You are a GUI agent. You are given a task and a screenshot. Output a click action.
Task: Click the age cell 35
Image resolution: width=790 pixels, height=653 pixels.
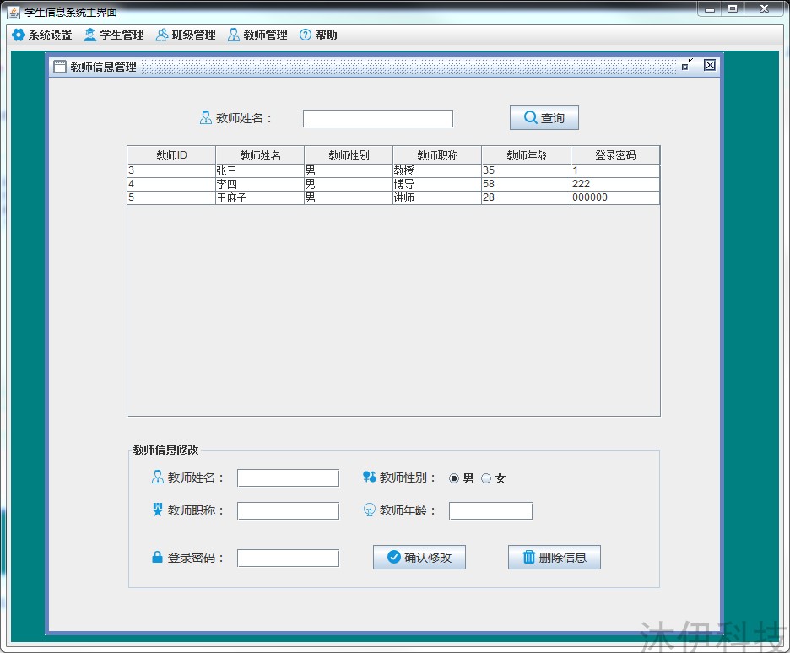pos(527,170)
